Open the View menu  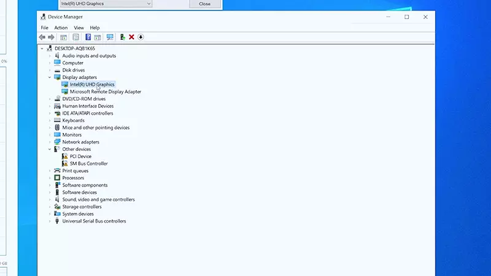pyautogui.click(x=79, y=28)
